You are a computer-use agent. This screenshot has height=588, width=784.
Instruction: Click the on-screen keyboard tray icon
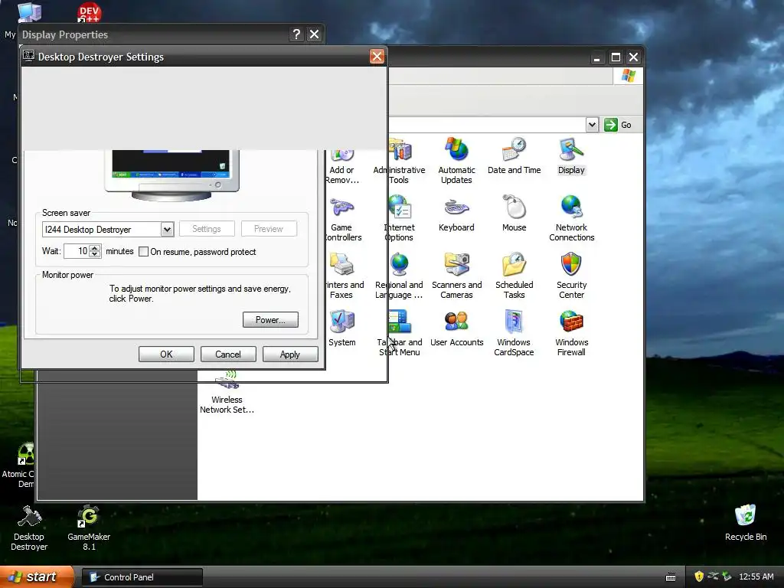[x=671, y=577]
